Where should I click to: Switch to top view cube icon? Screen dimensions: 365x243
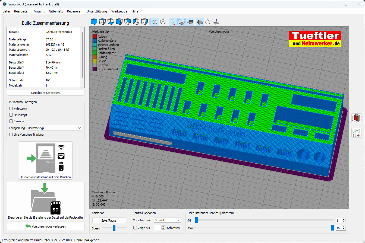102,22
